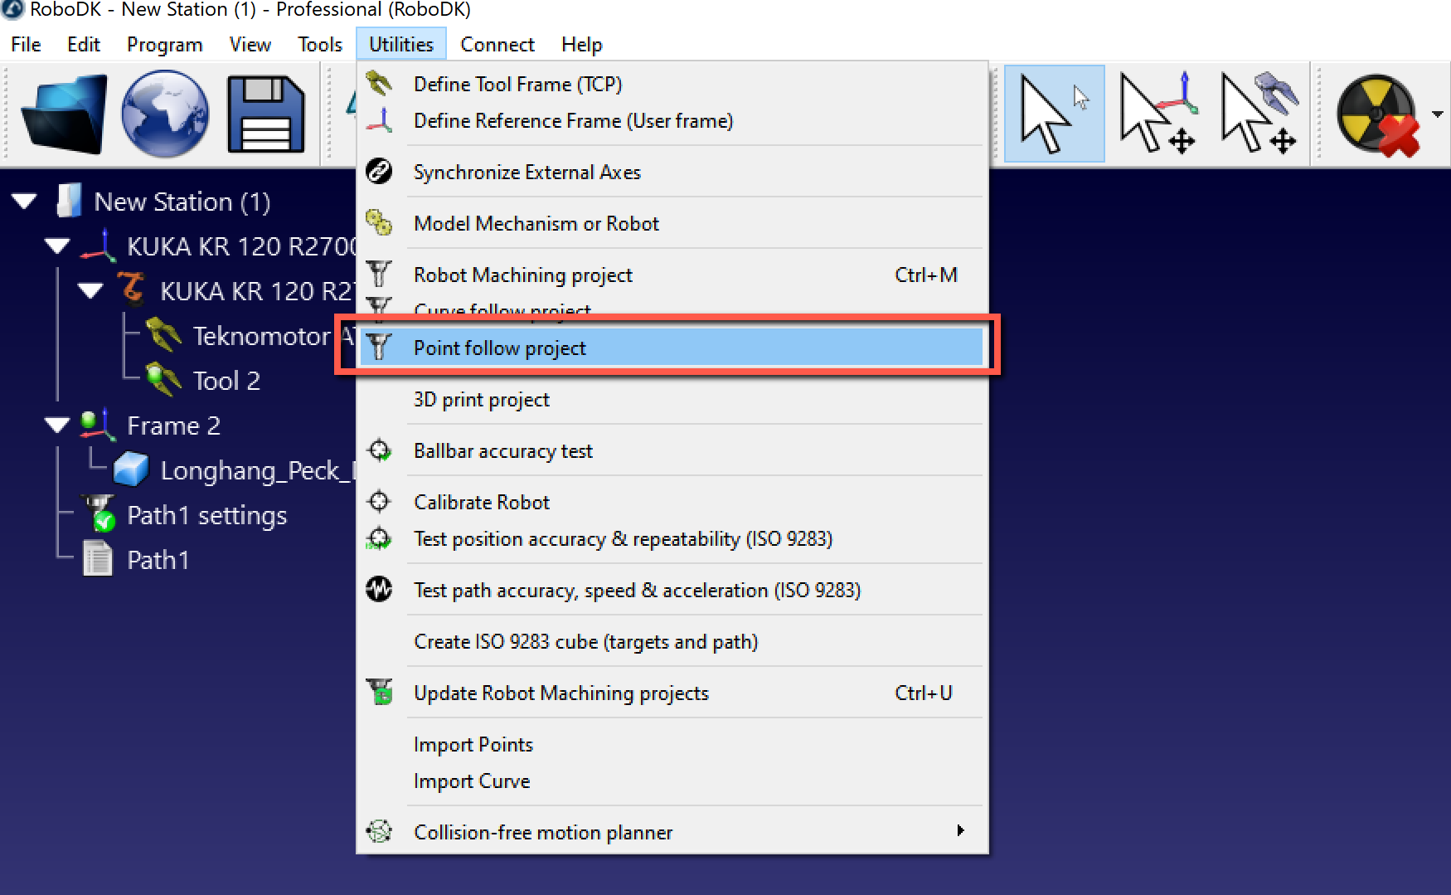Select Ballbar accuracy test option
The width and height of the screenshot is (1451, 895).
(502, 451)
